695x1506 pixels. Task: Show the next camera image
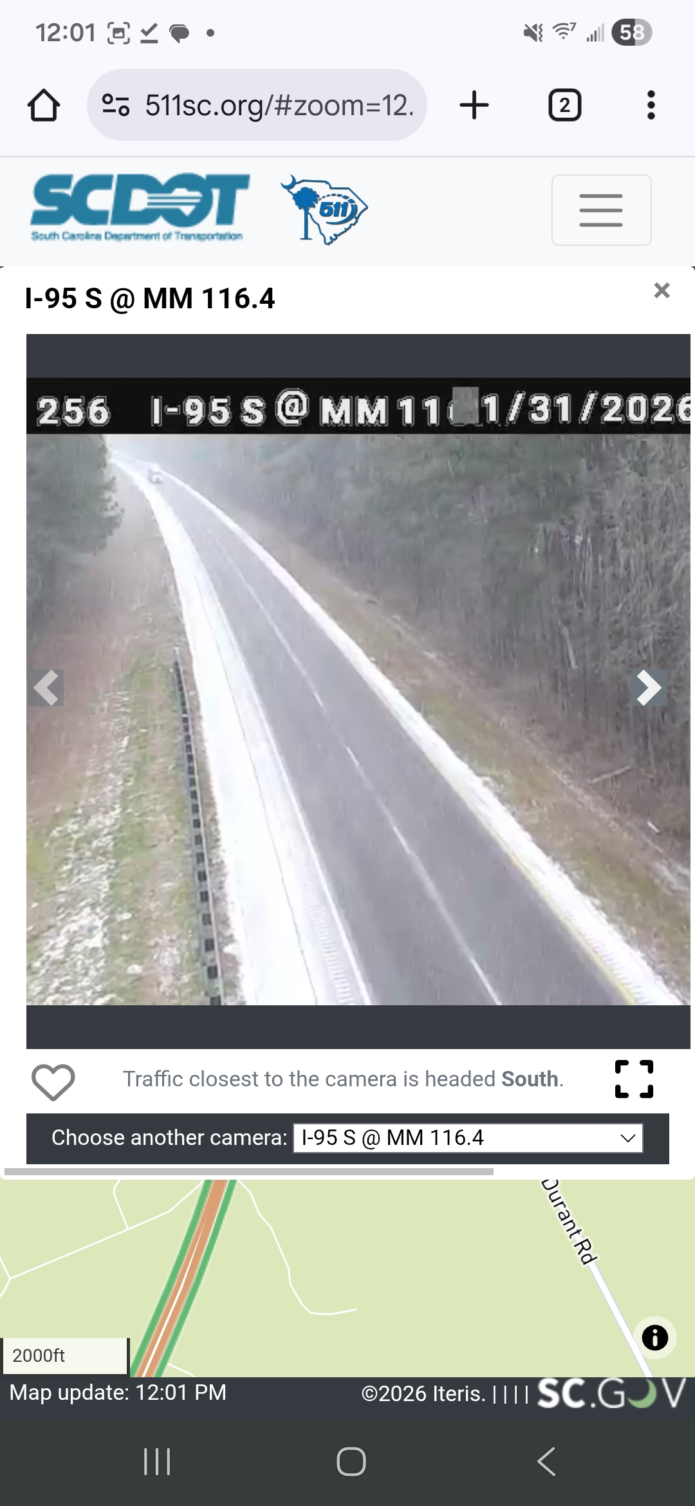[x=649, y=687]
